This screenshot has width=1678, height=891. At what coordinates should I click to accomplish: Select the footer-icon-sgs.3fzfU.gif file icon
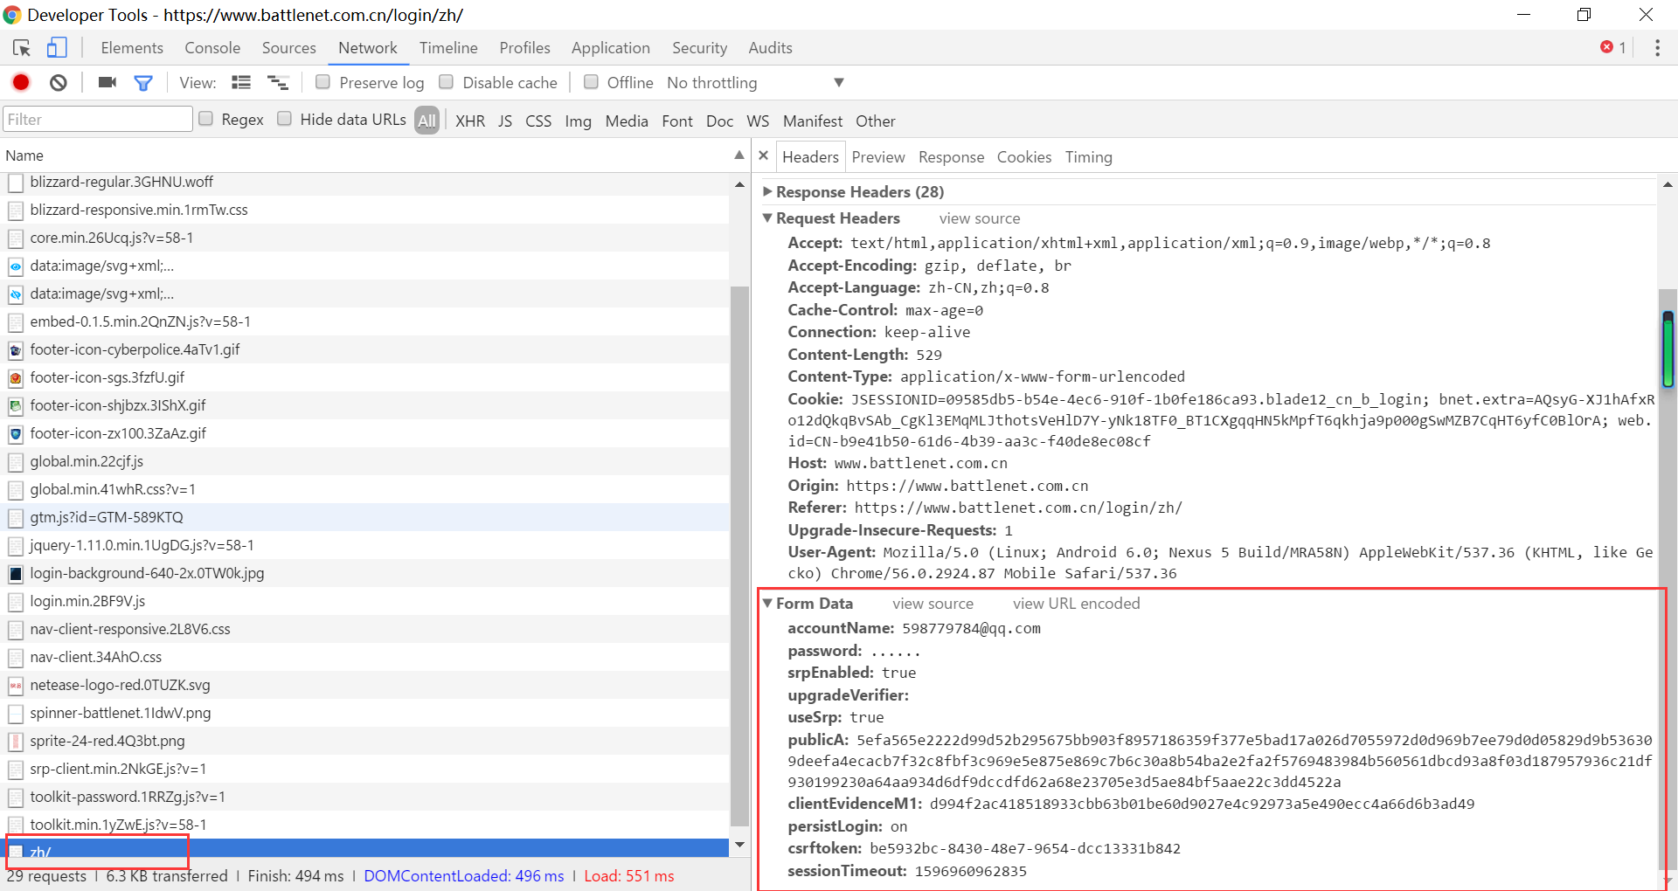pyautogui.click(x=16, y=378)
